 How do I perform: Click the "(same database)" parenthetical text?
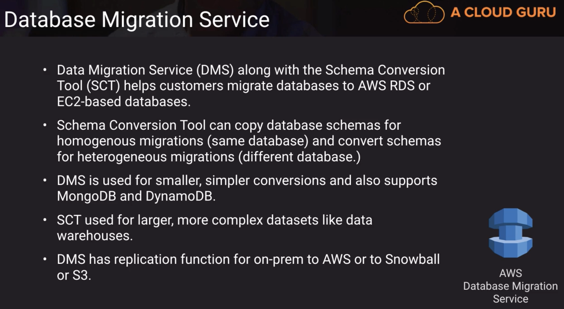258,141
